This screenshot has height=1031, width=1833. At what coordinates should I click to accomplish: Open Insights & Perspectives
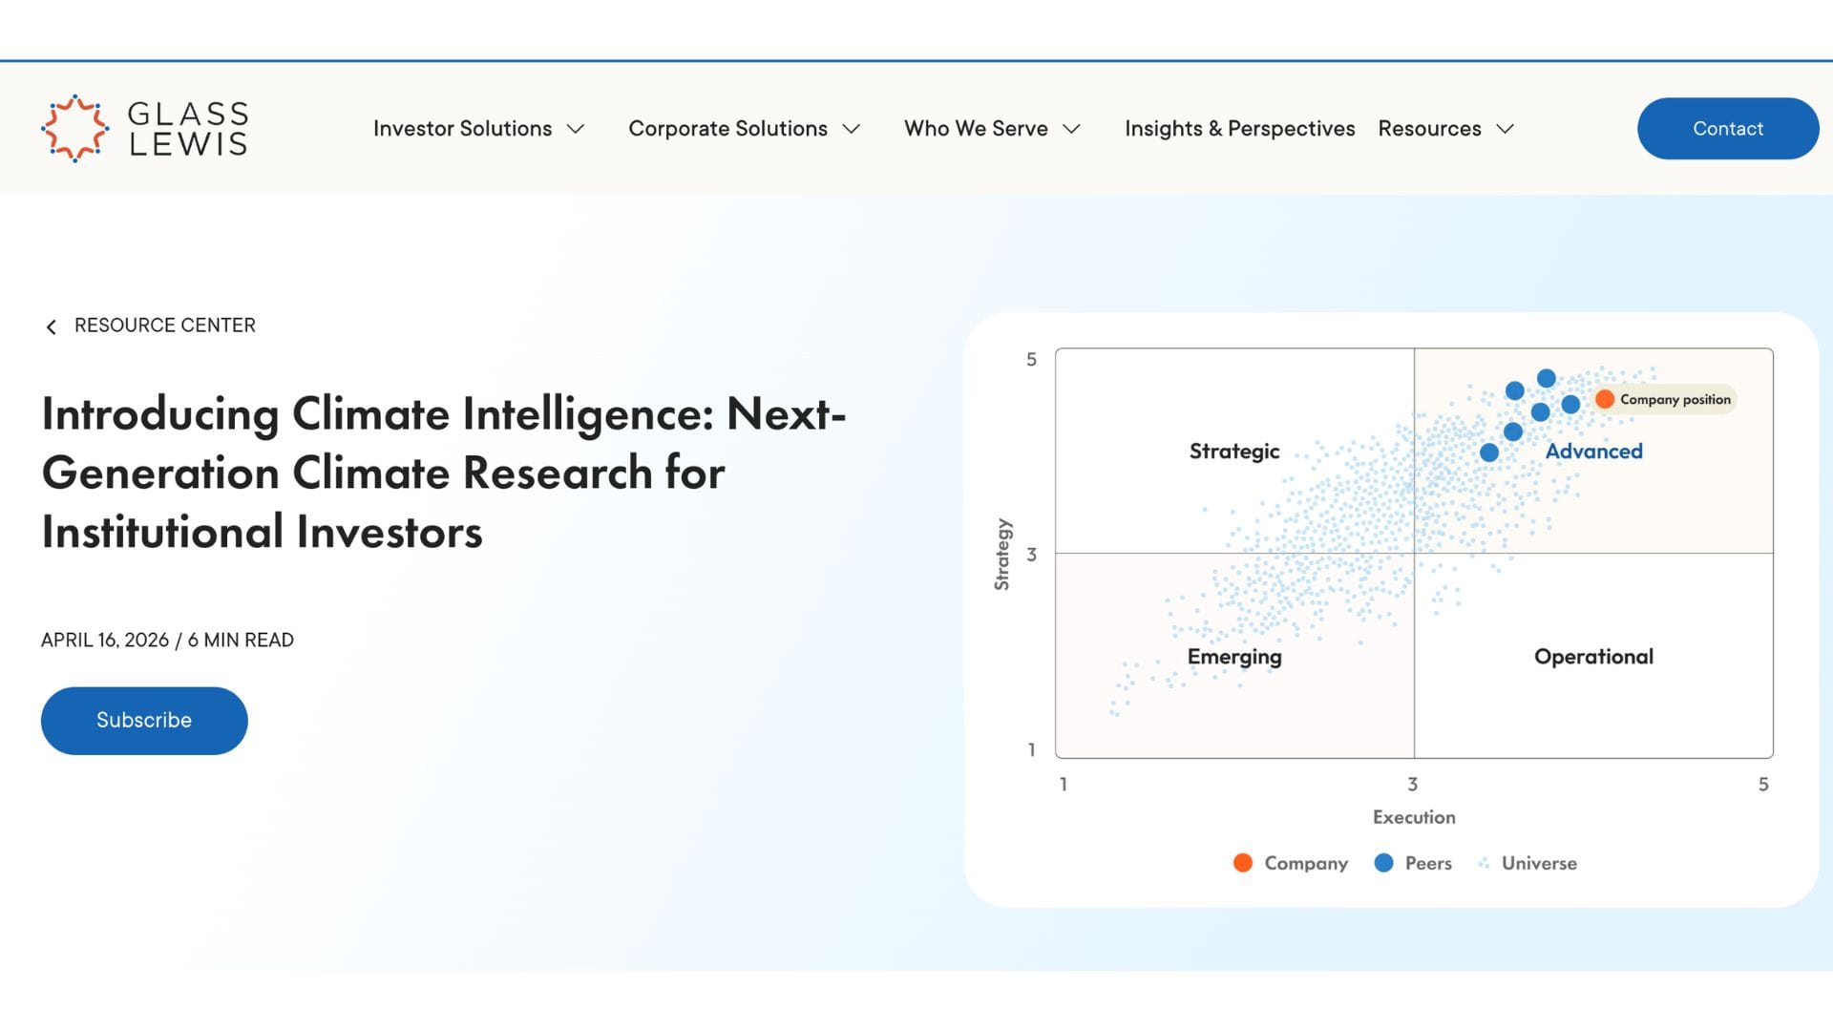click(1240, 128)
